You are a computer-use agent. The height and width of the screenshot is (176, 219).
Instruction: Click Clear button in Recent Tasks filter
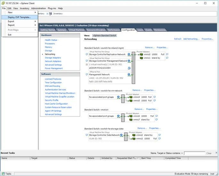point(209,153)
